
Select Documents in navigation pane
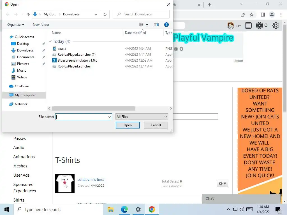pos(26,57)
